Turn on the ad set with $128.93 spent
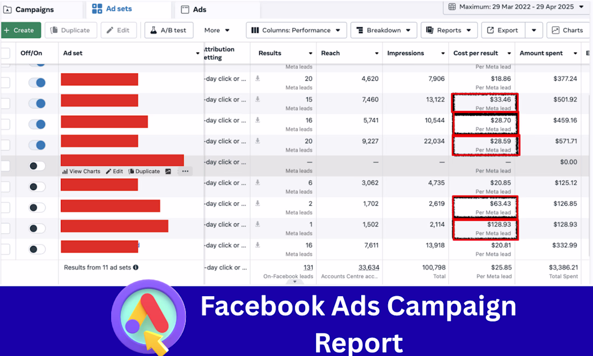Viewport: 593px width, 356px height. pyautogui.click(x=37, y=228)
